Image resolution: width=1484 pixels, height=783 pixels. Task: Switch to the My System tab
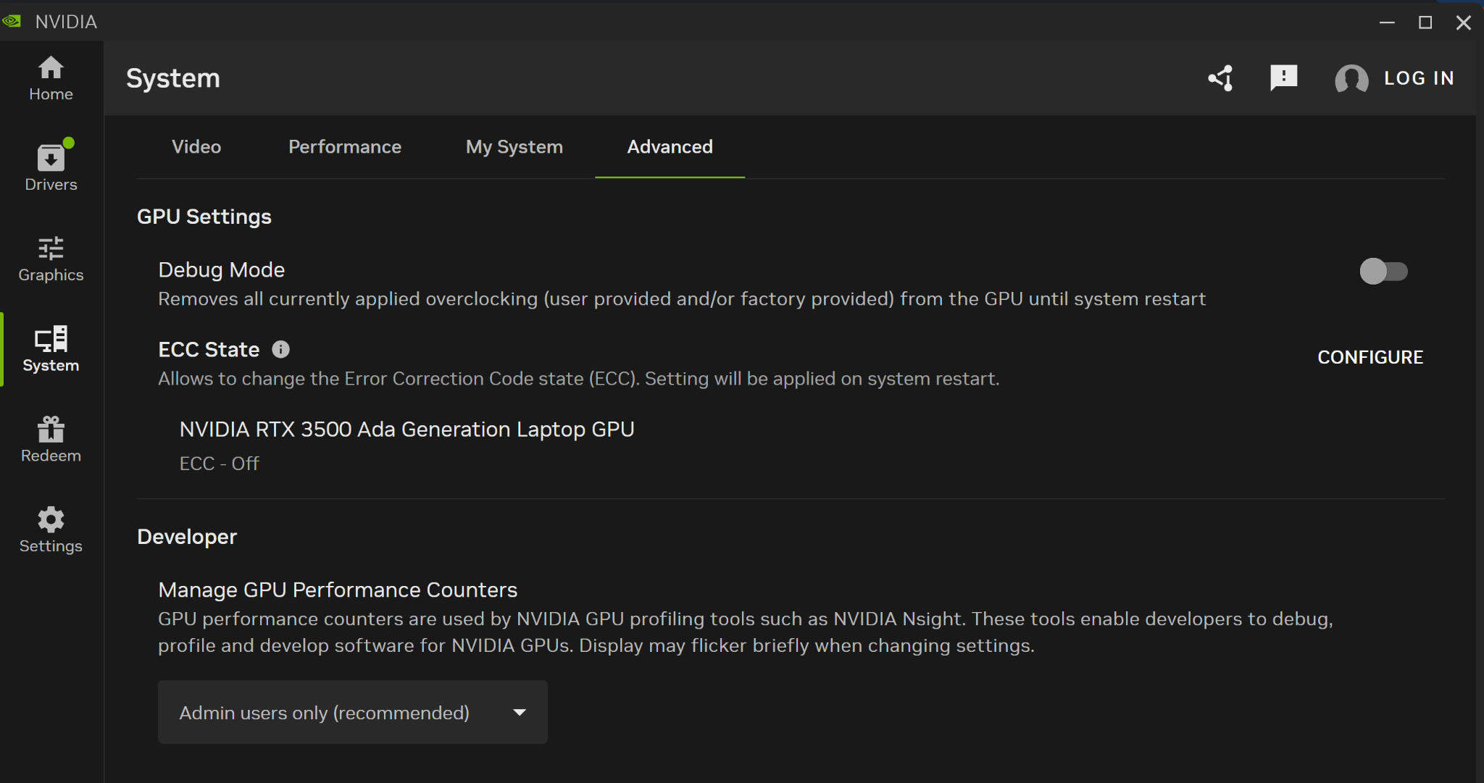coord(514,147)
